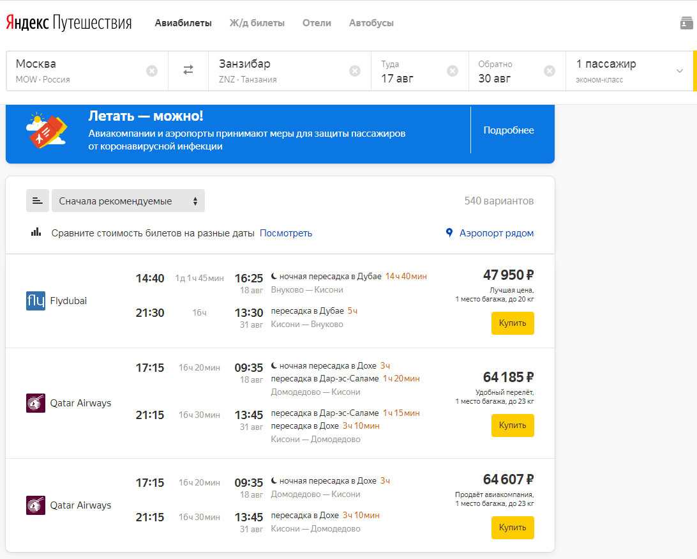Click the 47 950 ₽ price
Image resolution: width=697 pixels, height=559 pixels.
(x=509, y=275)
